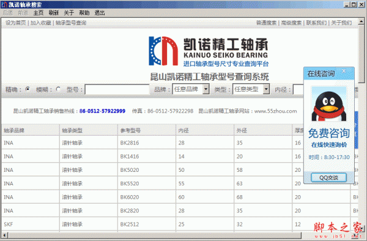Click the QQ penguin avatar
Image resolution: width=367 pixels, height=241 pixels.
(329, 103)
